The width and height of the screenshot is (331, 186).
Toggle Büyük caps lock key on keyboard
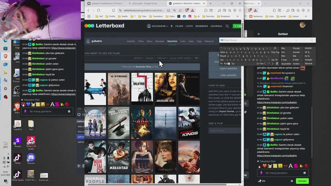(223, 56)
